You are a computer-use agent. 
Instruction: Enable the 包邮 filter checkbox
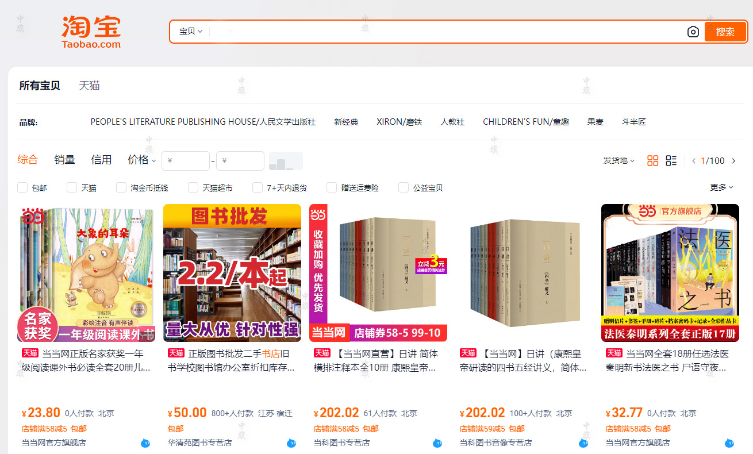click(22, 187)
